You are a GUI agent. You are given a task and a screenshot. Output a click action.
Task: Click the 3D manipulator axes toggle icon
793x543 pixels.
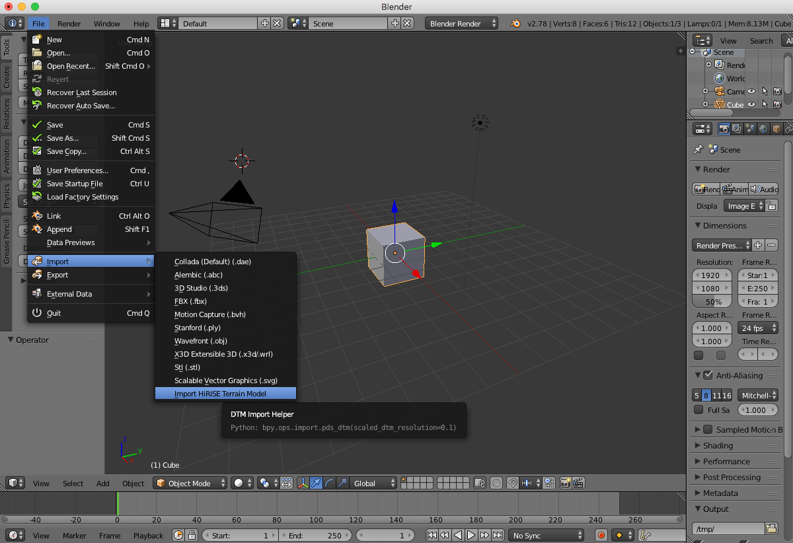(x=303, y=484)
